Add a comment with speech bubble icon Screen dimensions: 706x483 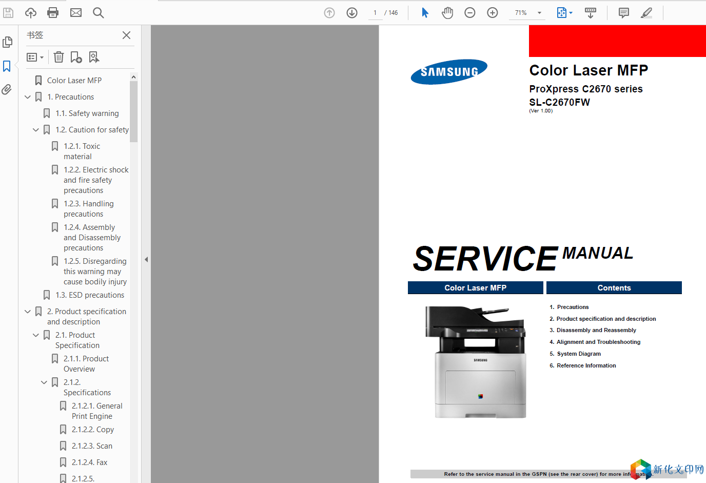coord(624,13)
